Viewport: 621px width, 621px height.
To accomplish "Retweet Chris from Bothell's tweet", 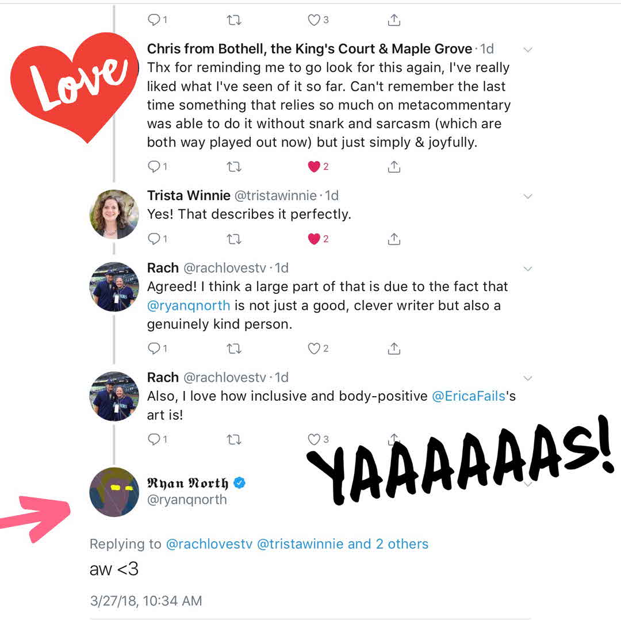I will point(233,167).
